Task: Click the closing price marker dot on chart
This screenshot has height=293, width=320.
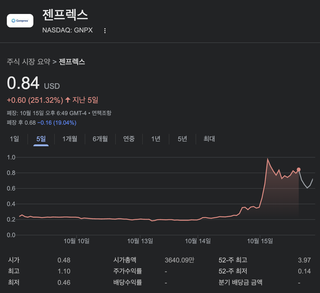Action: [298, 170]
